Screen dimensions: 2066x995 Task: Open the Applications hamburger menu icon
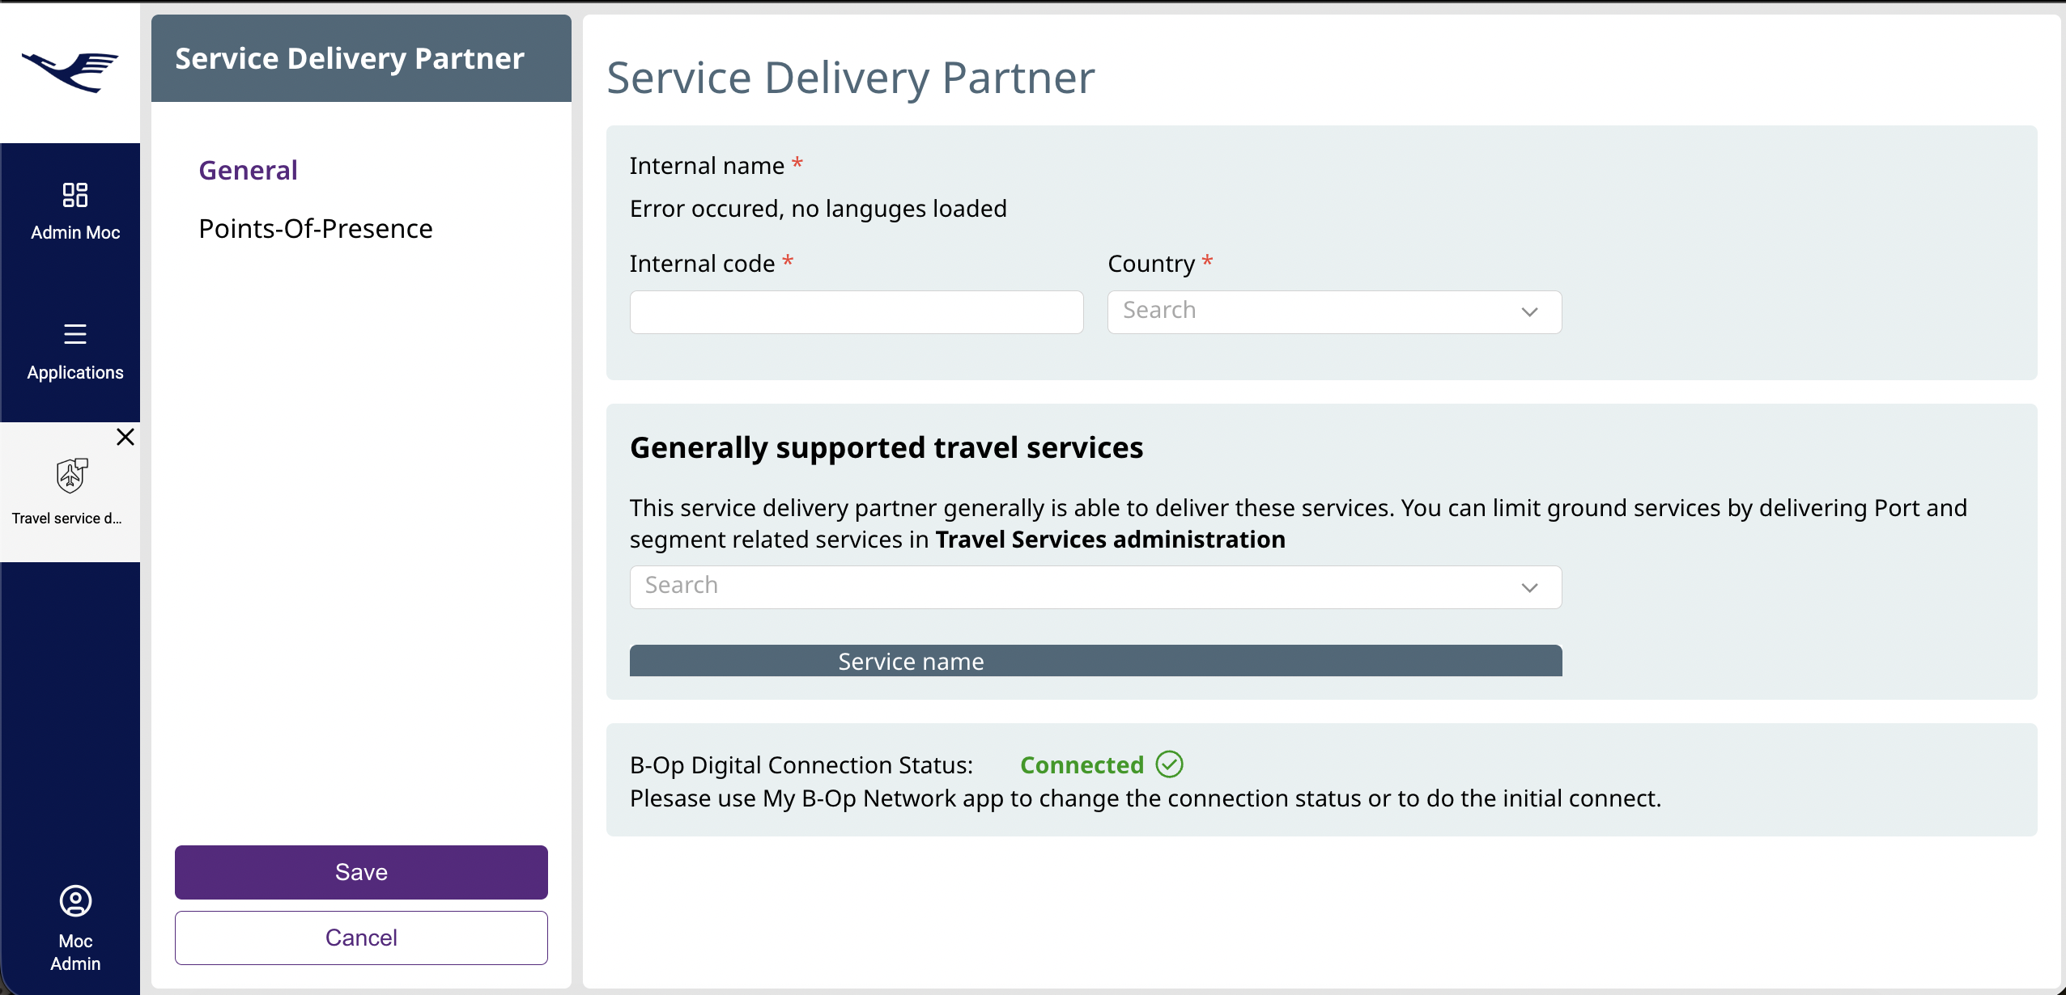[x=75, y=334]
